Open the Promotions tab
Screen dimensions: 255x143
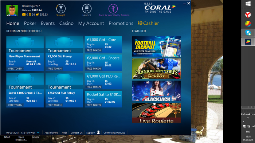point(121,23)
